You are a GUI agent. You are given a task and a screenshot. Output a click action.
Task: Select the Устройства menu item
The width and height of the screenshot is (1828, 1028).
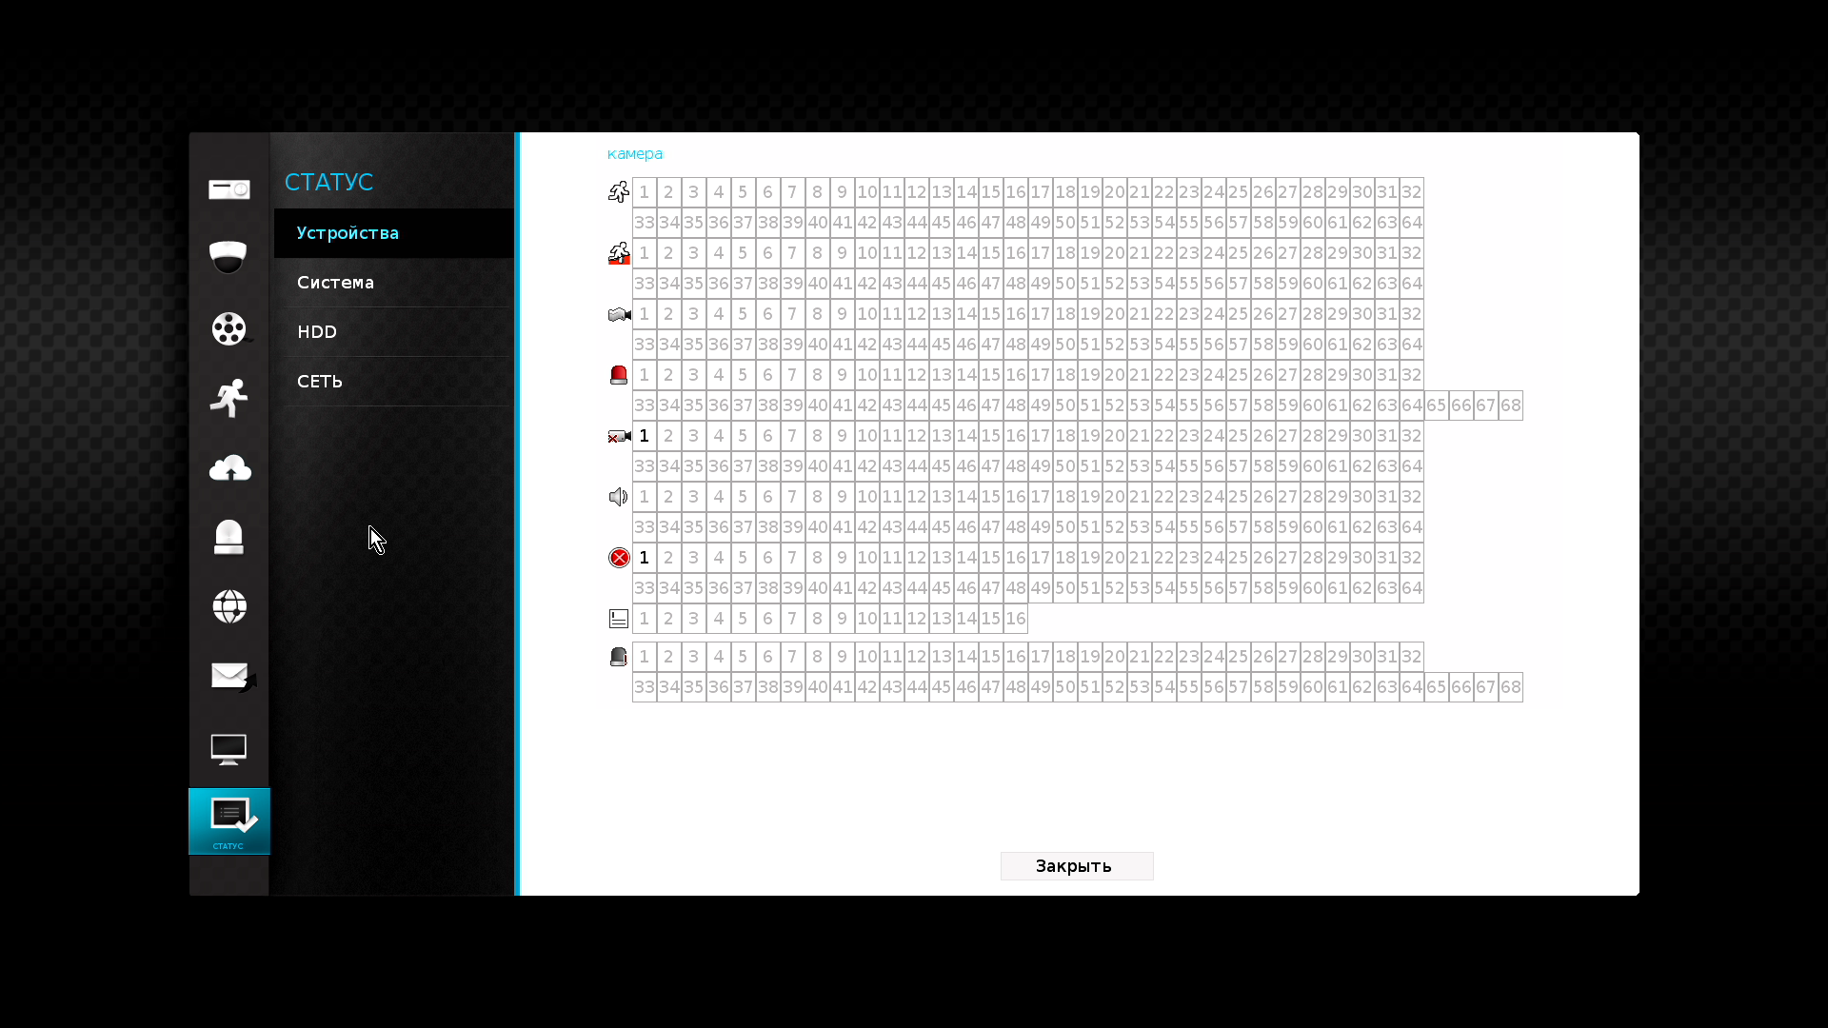(x=348, y=233)
